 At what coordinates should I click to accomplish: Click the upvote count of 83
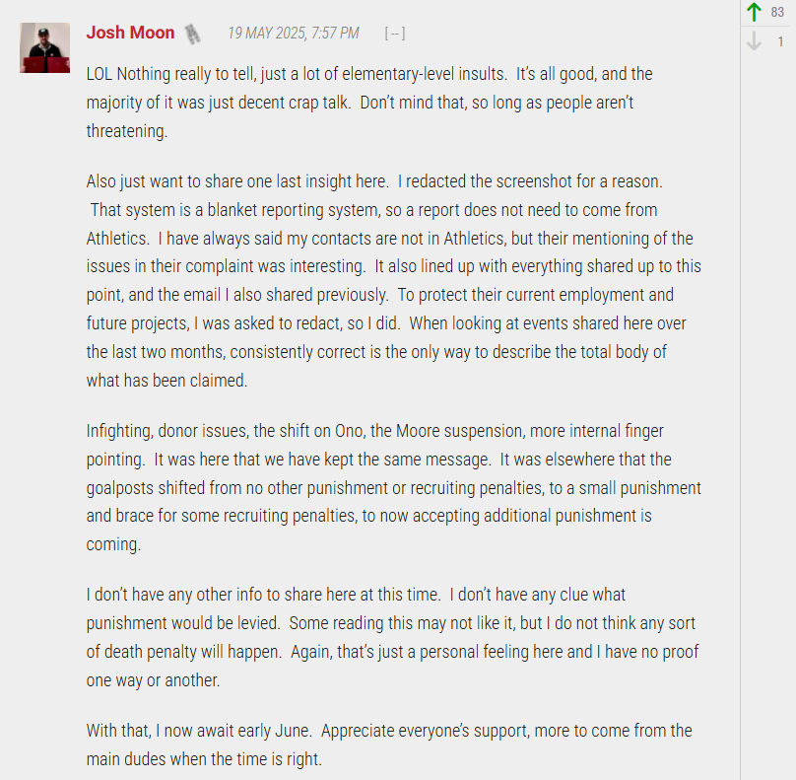click(777, 12)
